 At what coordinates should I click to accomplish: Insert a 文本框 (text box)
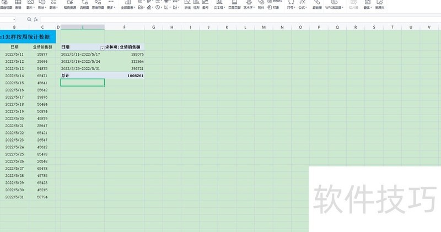(x=219, y=4)
